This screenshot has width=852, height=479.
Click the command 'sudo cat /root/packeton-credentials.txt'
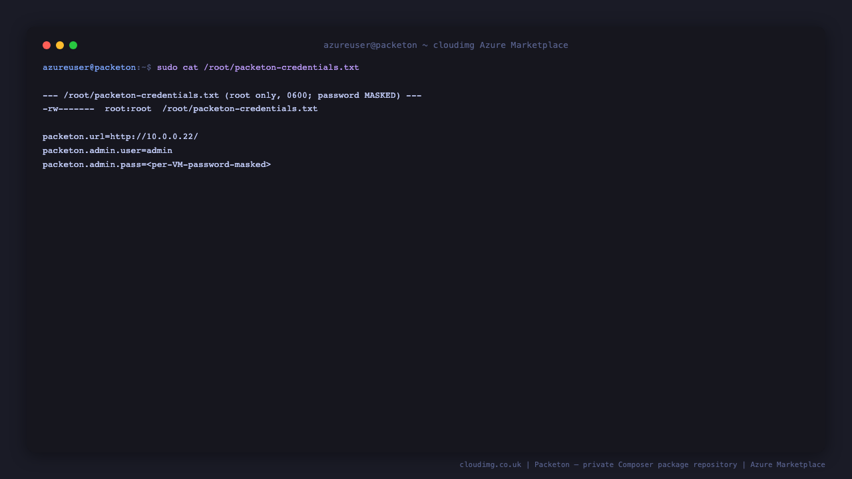(x=258, y=67)
